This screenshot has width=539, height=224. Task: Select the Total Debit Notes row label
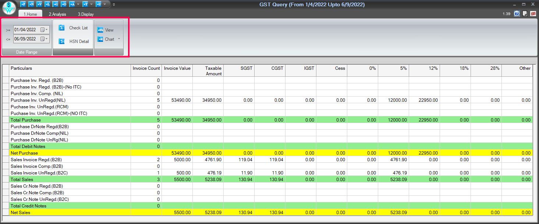pyautogui.click(x=28, y=147)
